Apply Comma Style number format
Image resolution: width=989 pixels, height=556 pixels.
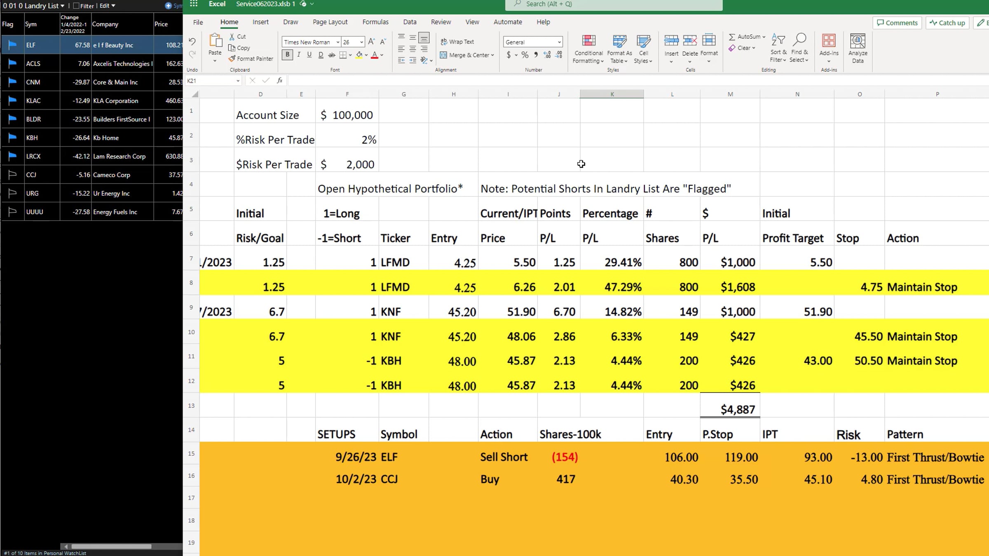pyautogui.click(x=536, y=55)
